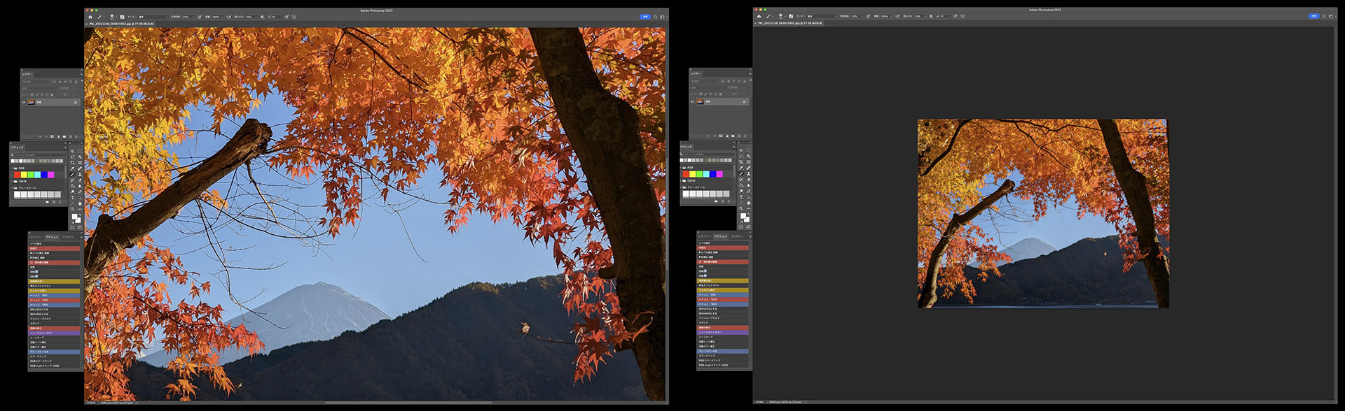The image size is (1345, 411).
Task: Pick the red RGB swatch in left window
Action: [17, 174]
